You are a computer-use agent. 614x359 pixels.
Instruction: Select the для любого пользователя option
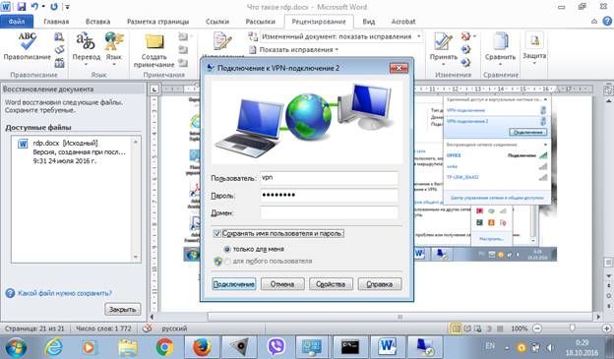point(227,261)
